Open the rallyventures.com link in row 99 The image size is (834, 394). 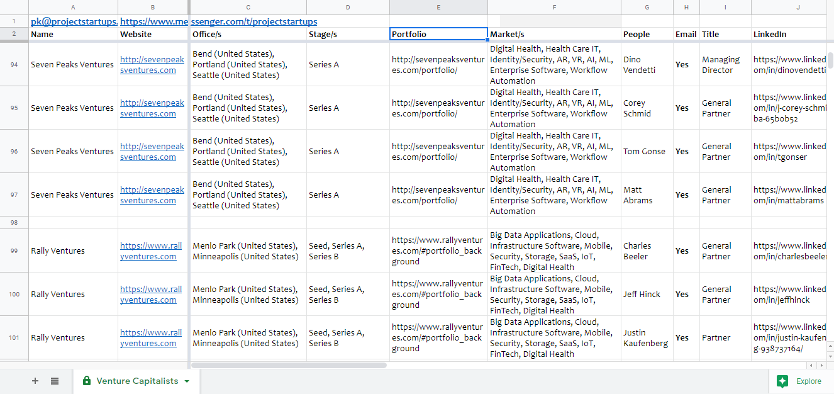pyautogui.click(x=151, y=250)
